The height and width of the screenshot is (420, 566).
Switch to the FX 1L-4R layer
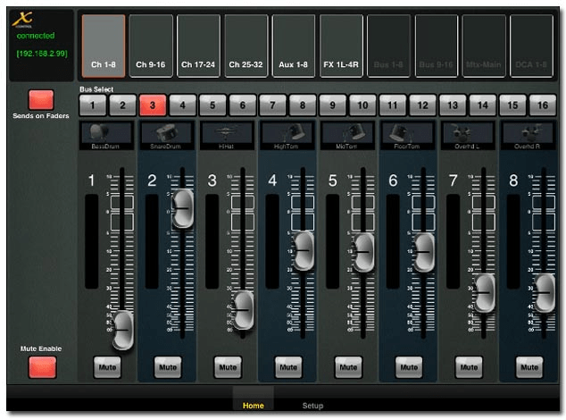point(341,46)
